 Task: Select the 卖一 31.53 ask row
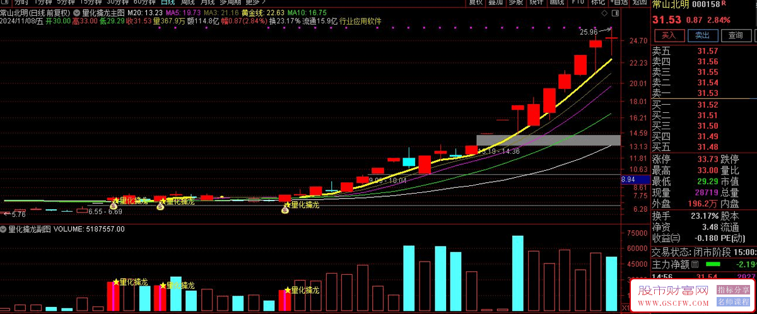pos(703,93)
